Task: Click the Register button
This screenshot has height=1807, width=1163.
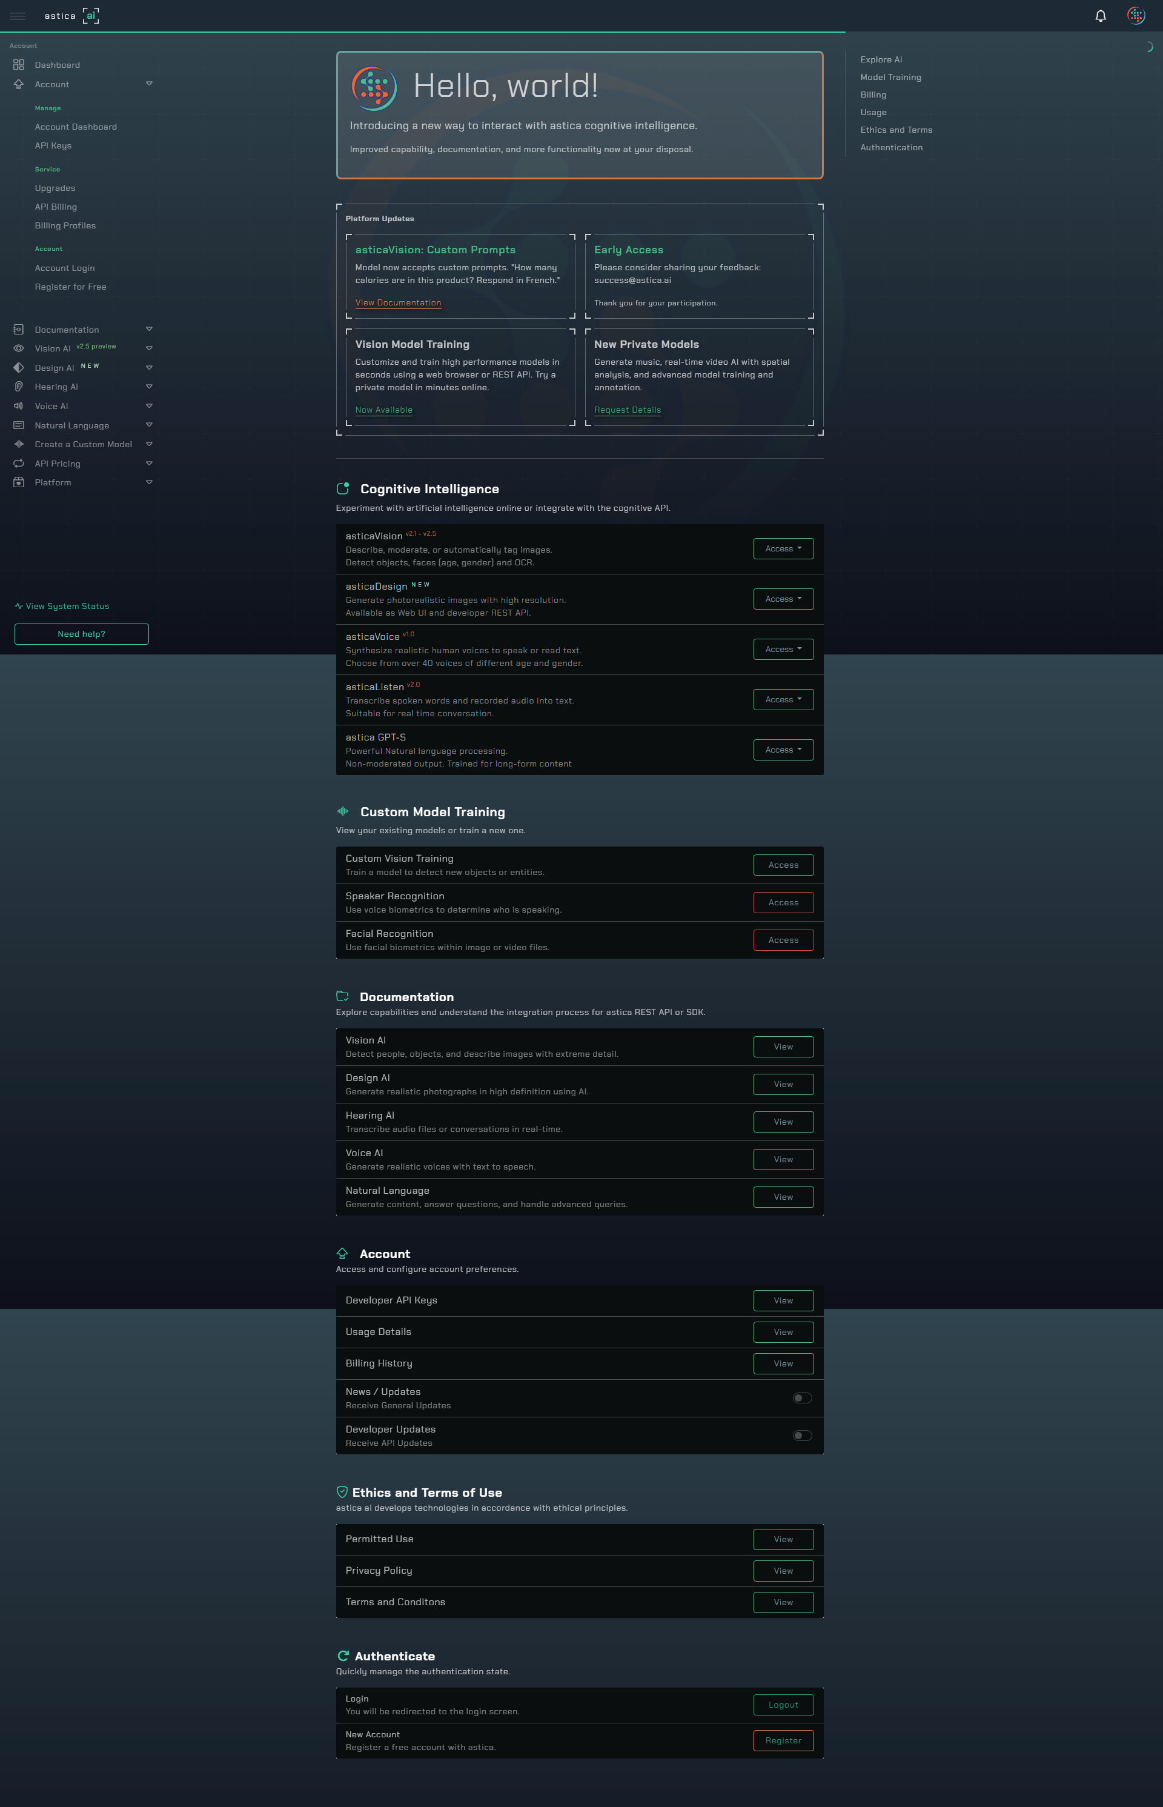Action: click(x=783, y=1740)
